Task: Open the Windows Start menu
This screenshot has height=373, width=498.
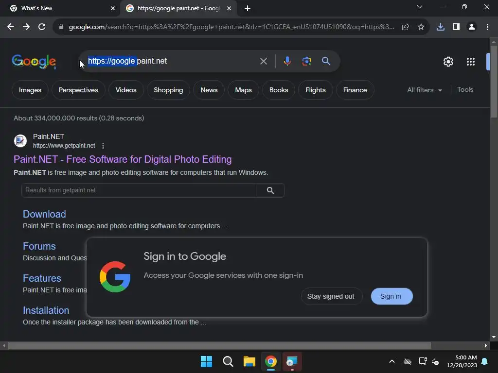Action: (206, 361)
